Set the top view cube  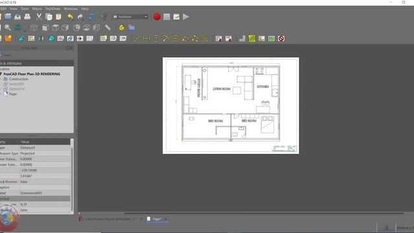coord(55,27)
